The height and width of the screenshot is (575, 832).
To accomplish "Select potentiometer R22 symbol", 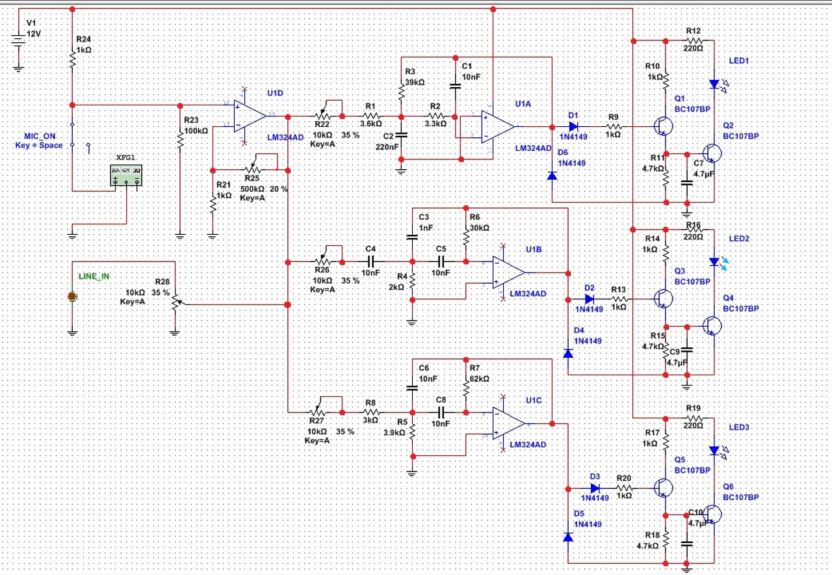I will tap(321, 113).
